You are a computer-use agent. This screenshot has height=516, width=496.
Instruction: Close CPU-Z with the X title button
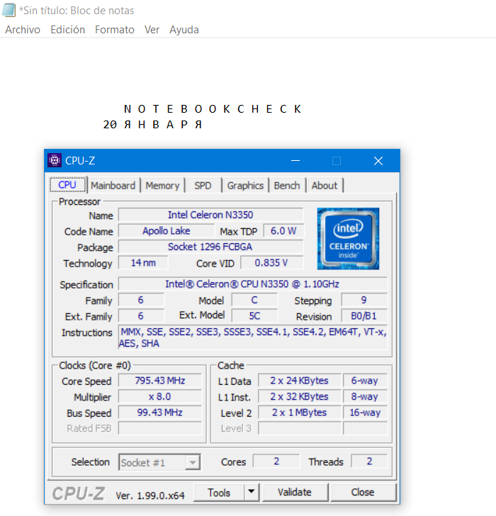(378, 161)
